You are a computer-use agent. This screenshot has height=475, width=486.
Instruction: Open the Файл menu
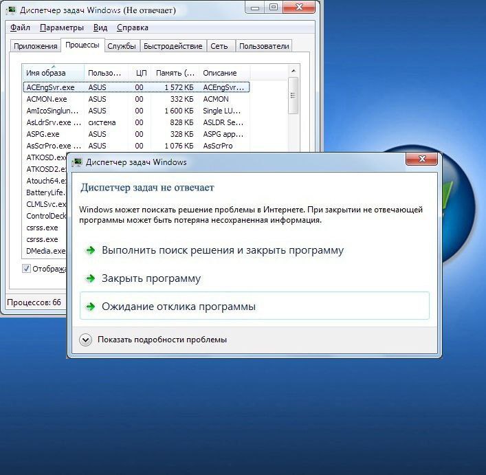point(20,27)
